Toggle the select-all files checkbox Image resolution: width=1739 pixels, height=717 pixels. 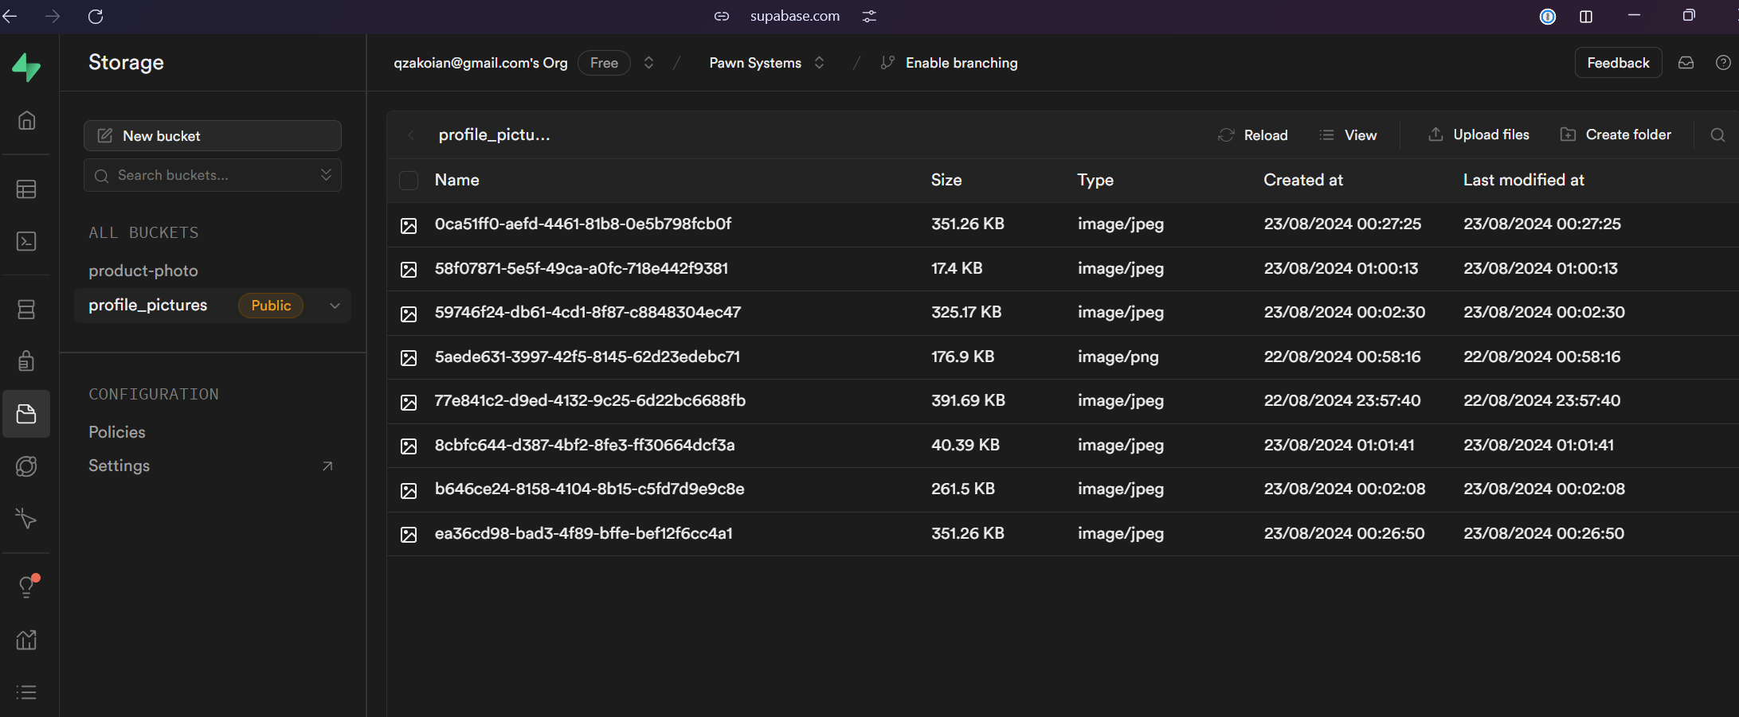tap(409, 181)
